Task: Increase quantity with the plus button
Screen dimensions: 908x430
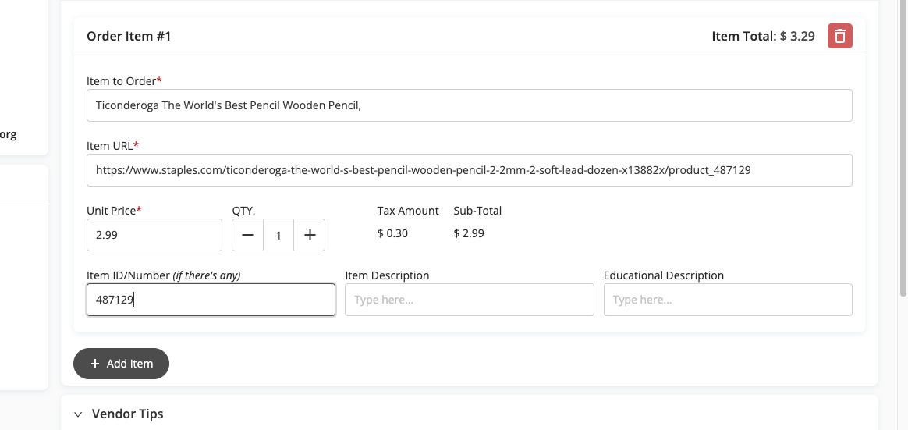Action: click(310, 235)
